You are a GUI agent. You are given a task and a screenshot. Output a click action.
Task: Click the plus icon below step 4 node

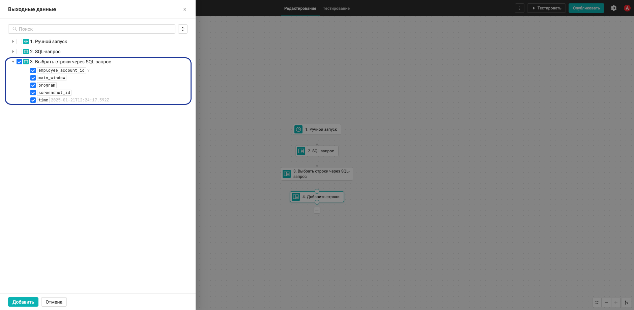(x=317, y=210)
